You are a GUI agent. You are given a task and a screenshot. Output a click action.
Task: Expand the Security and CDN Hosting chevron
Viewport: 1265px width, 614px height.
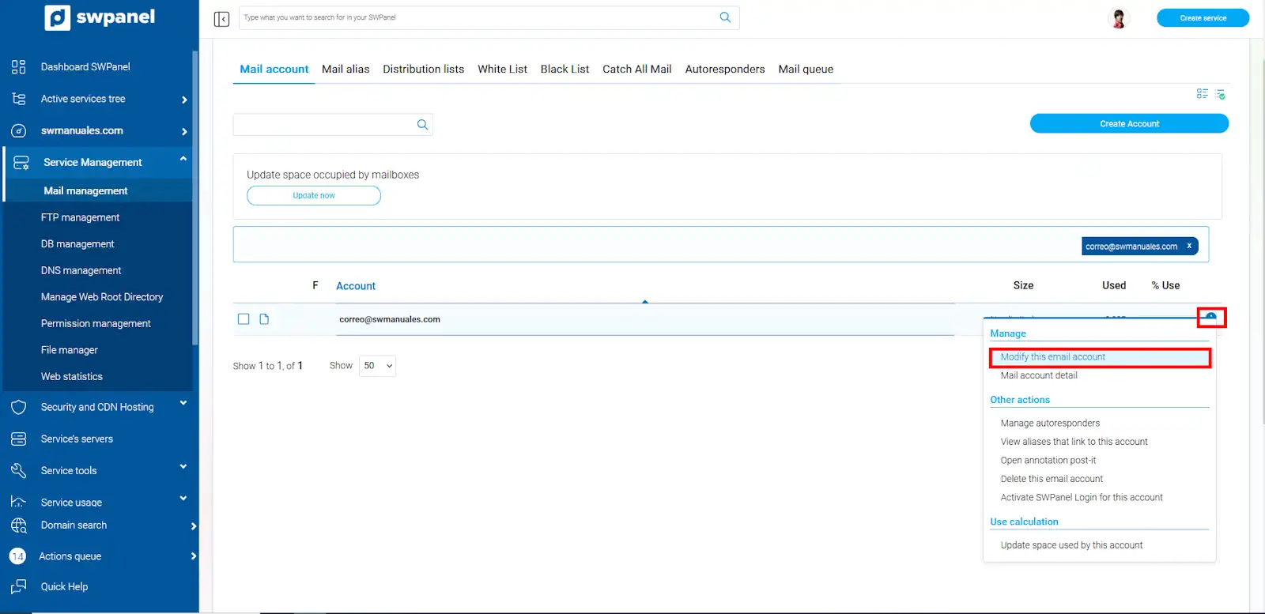pos(183,403)
